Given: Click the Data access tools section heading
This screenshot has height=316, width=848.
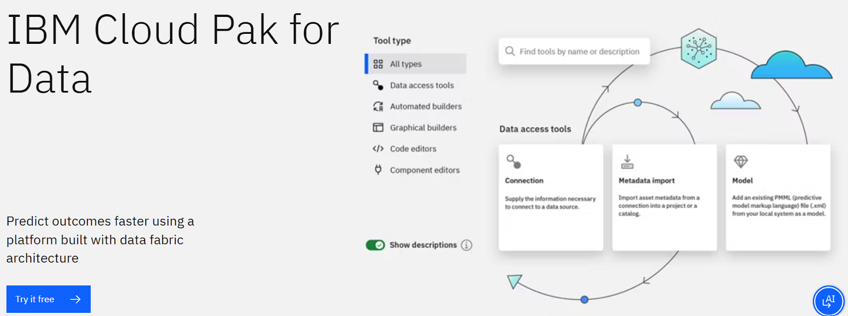Looking at the screenshot, I should (535, 129).
